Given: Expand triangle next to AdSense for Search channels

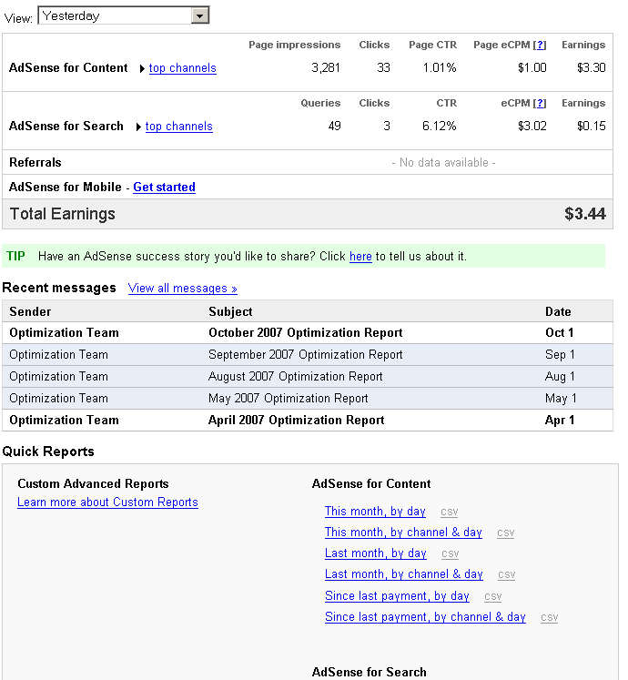Looking at the screenshot, I should click(x=138, y=127).
